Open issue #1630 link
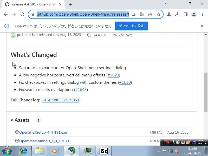 [x=125, y=82]
